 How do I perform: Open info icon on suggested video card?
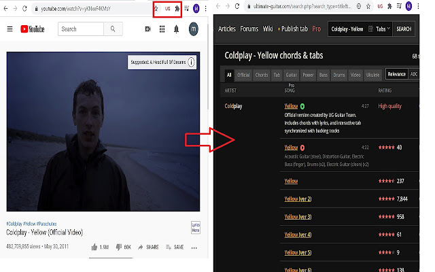click(191, 62)
